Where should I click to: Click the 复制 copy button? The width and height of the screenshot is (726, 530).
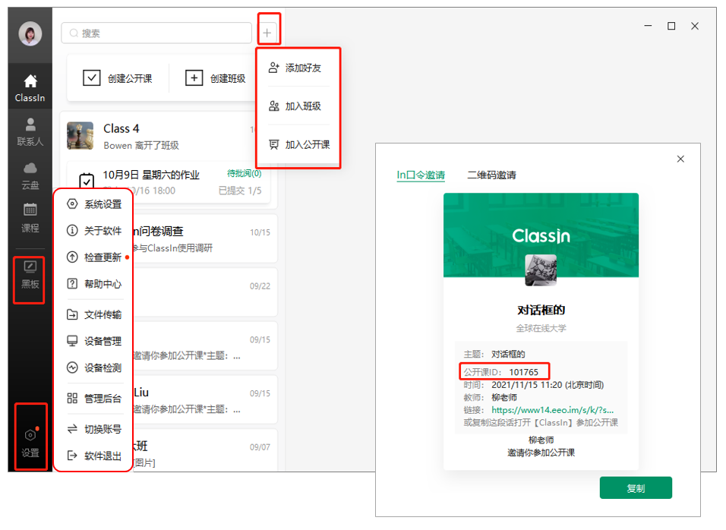tap(636, 488)
